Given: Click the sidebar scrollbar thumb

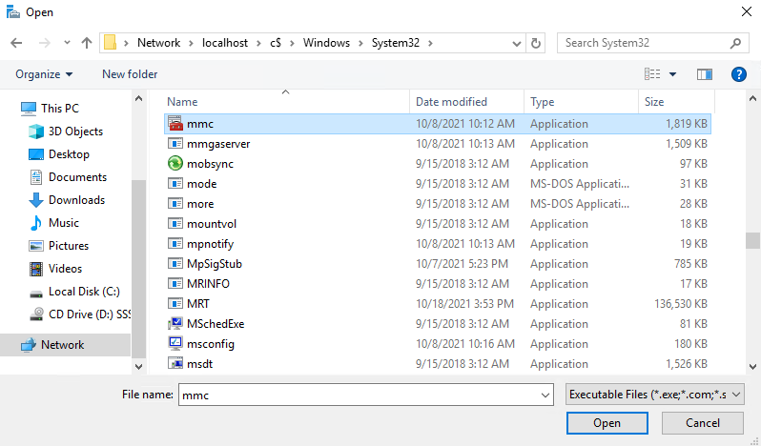Looking at the screenshot, I should 139,268.
